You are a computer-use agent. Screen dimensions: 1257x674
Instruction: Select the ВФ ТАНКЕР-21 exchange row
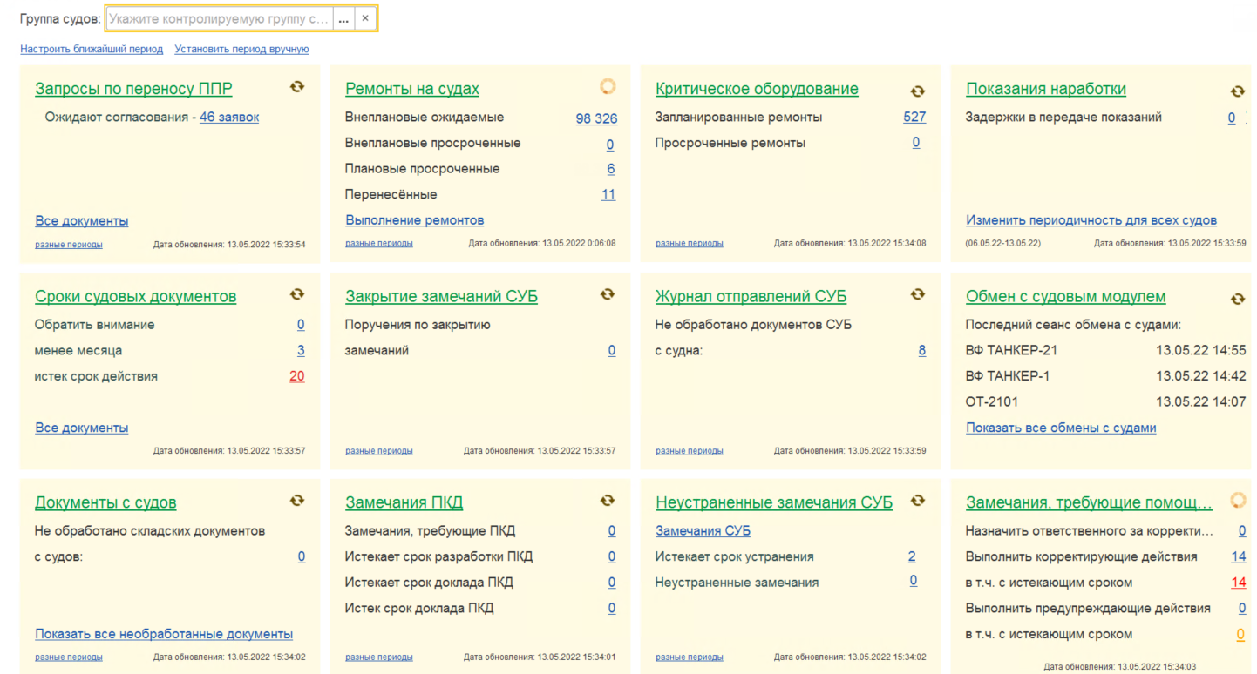coord(1105,351)
